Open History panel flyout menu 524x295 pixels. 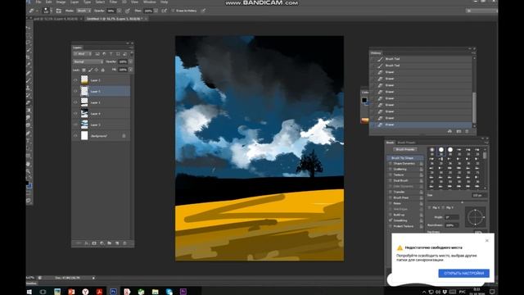(x=473, y=52)
